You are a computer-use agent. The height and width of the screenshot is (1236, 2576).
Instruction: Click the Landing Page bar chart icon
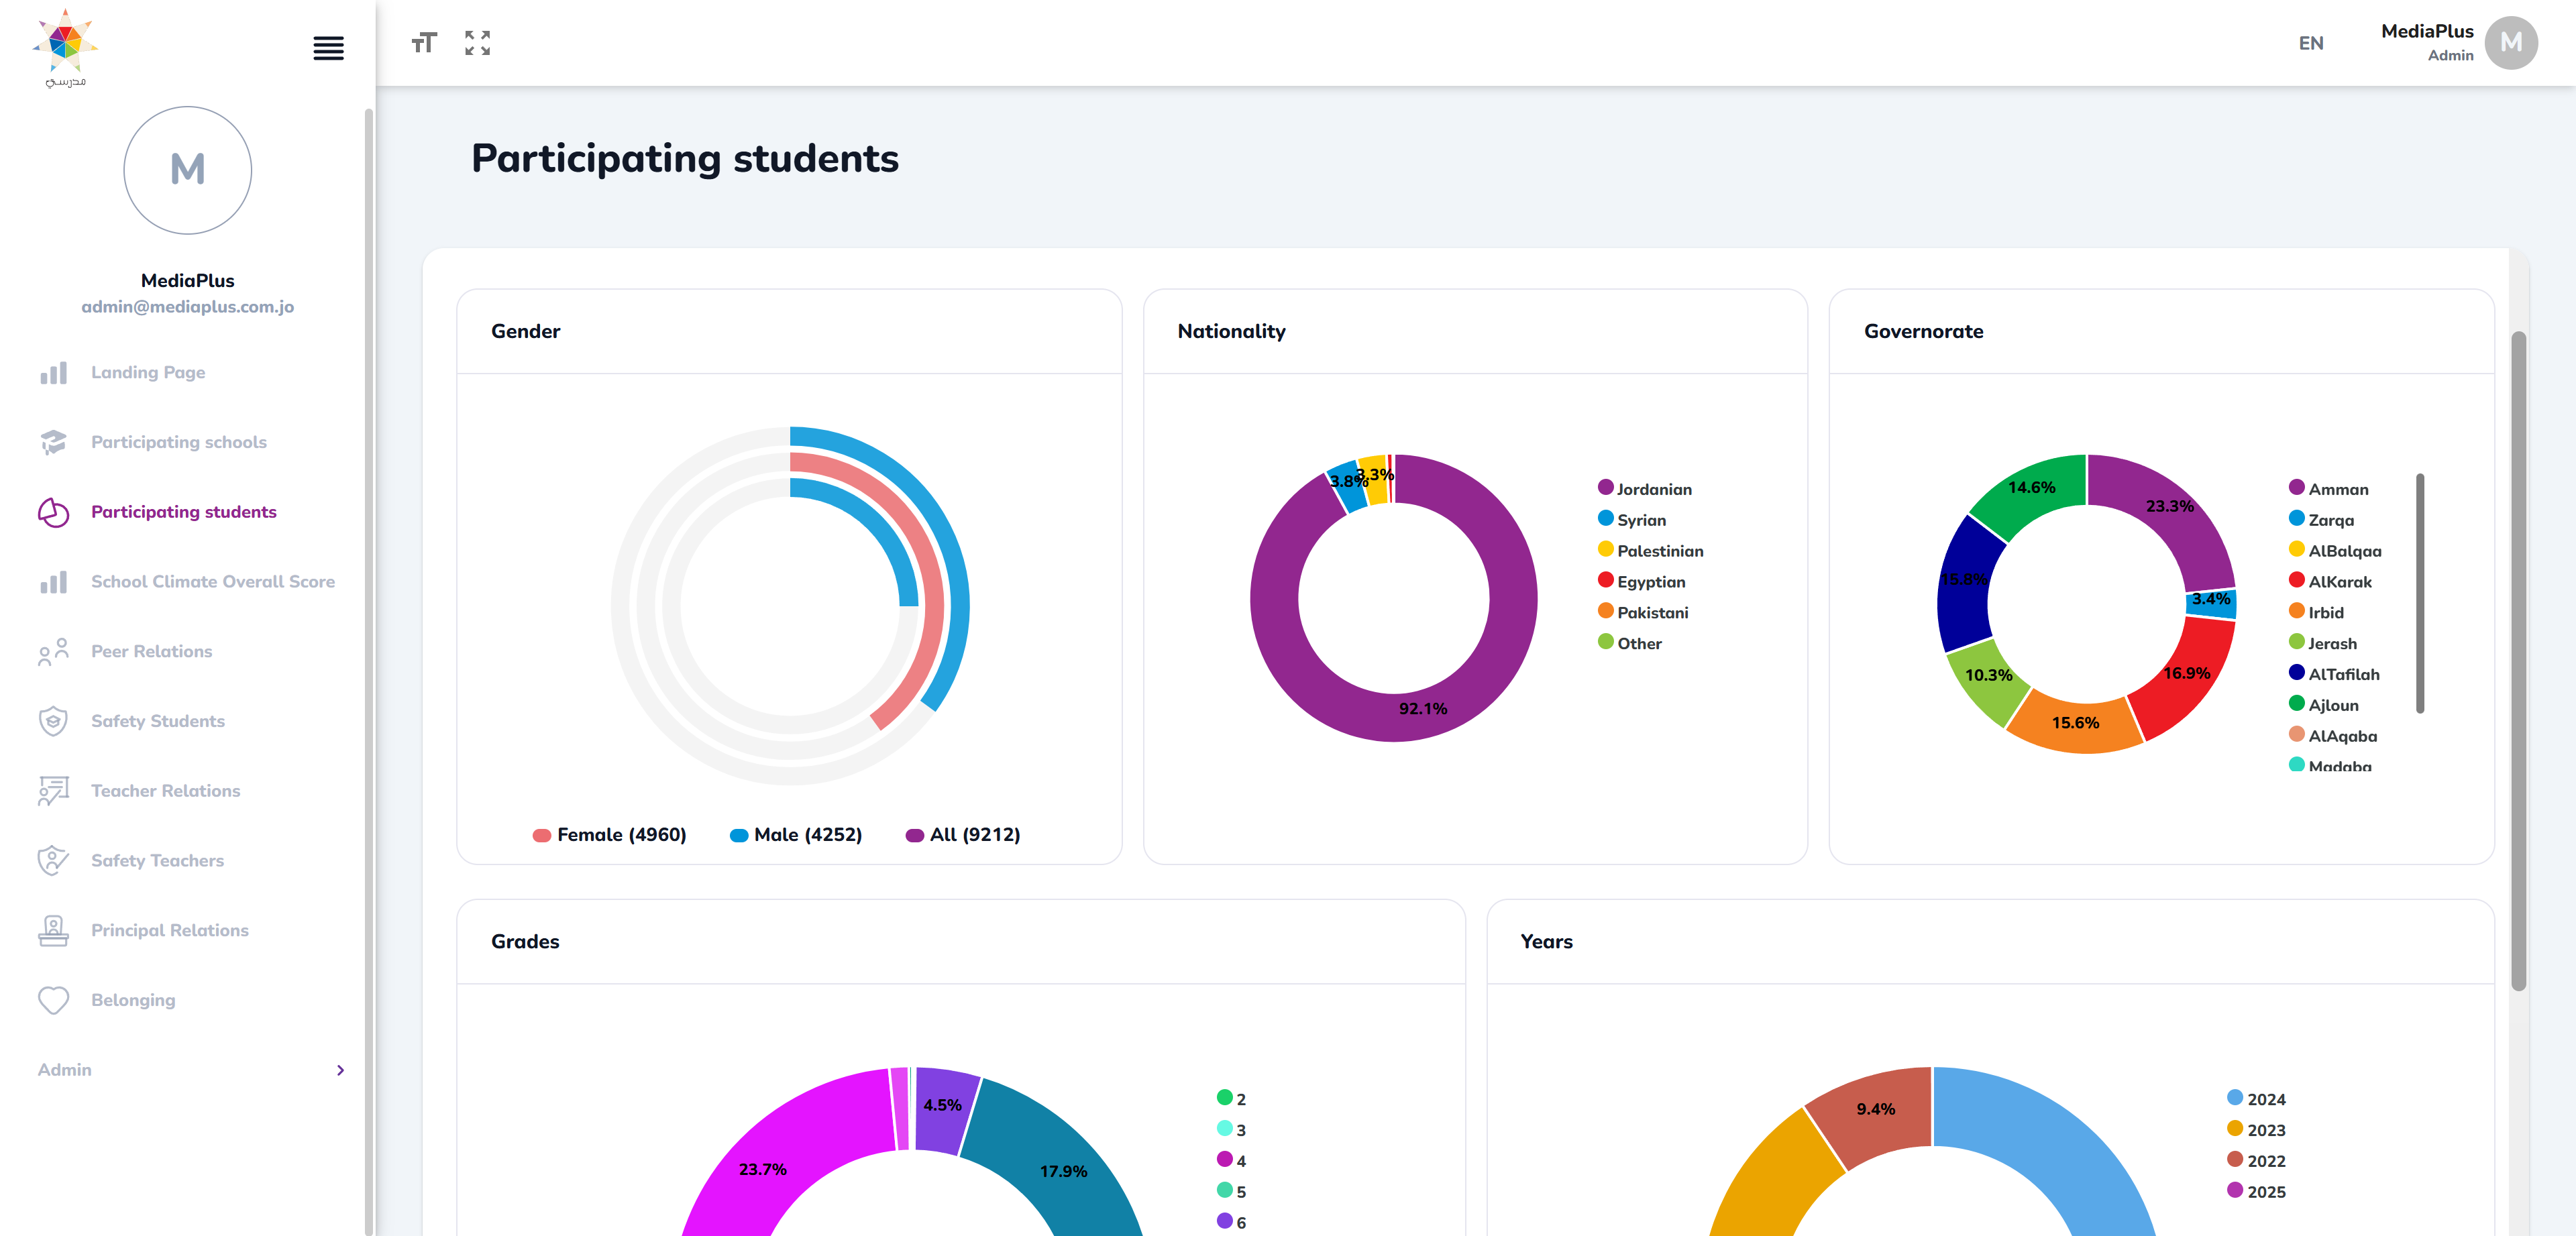click(54, 372)
